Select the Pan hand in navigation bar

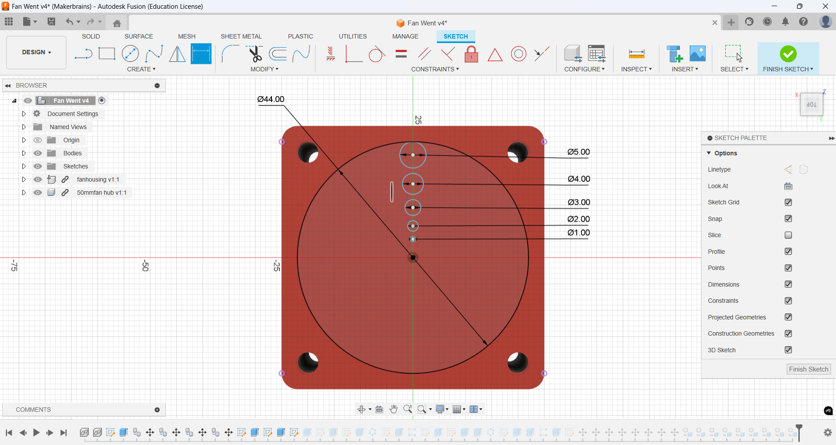(393, 409)
